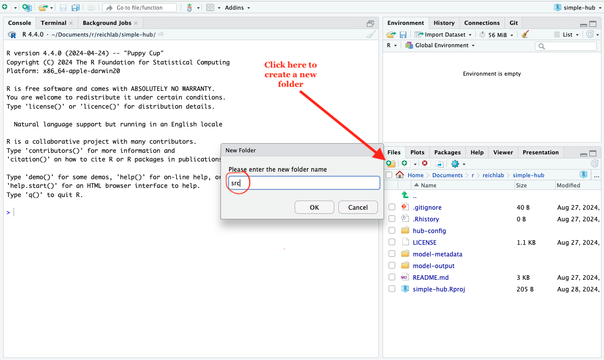
Task: Save all open documents icon
Action: tap(76, 8)
